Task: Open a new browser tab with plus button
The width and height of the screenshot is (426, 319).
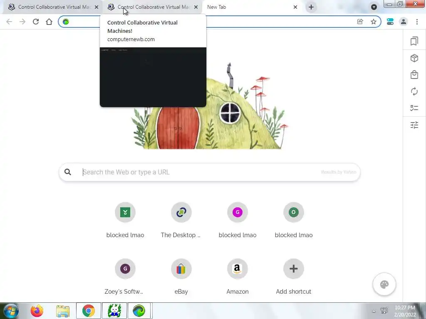Action: [x=311, y=7]
